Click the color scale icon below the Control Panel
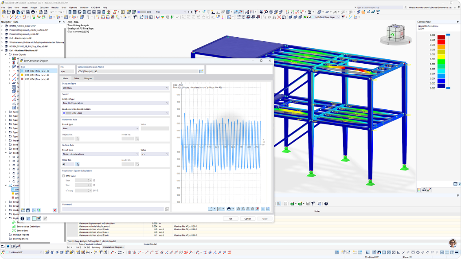The height and width of the screenshot is (259, 461). [419, 189]
